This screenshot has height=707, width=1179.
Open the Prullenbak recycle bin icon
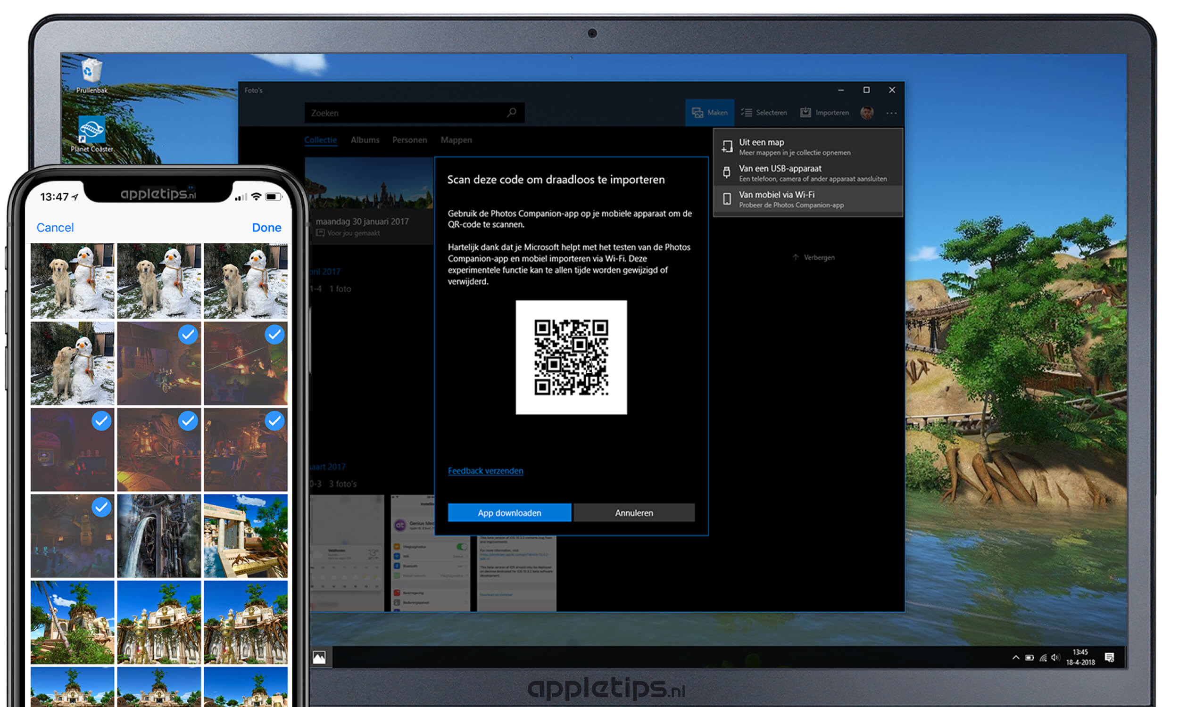(x=91, y=75)
